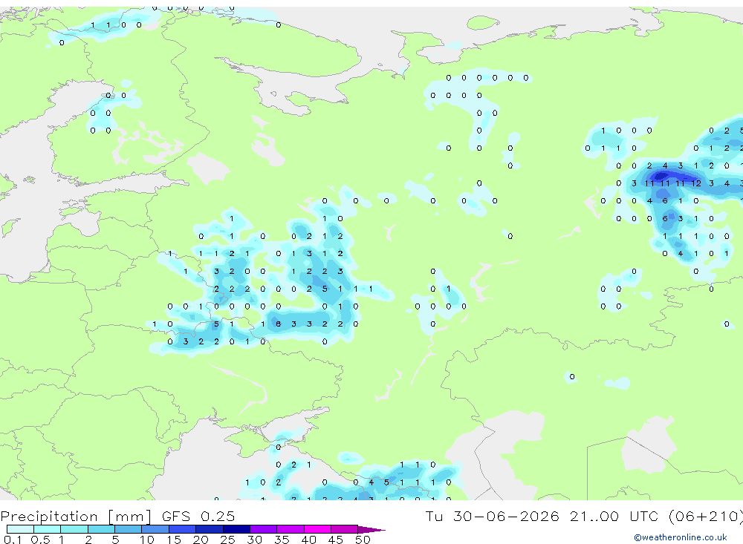Click the '0.1' legend scale label

pyautogui.click(x=13, y=540)
